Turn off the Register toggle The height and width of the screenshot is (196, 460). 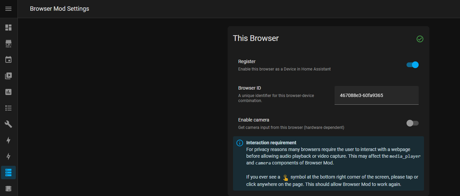413,65
